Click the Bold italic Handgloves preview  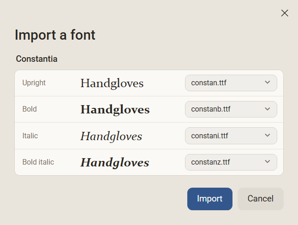click(114, 162)
